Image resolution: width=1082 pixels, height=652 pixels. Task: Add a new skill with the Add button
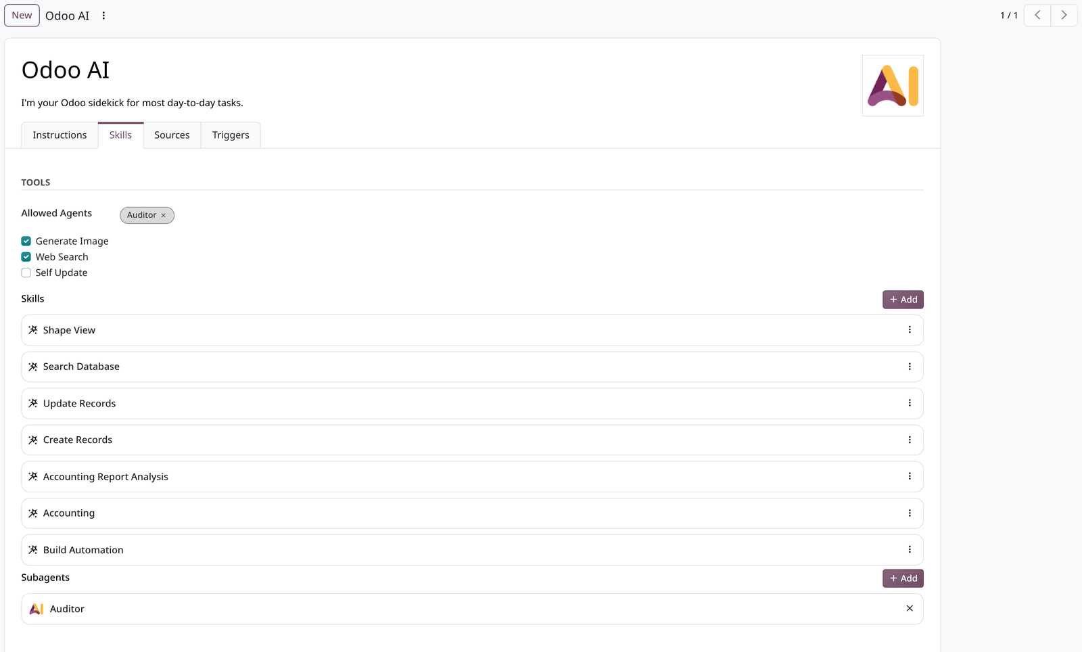pyautogui.click(x=903, y=300)
